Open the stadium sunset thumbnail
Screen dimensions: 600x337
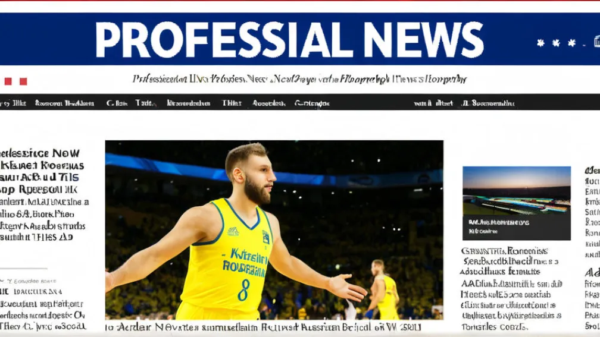pyautogui.click(x=516, y=203)
